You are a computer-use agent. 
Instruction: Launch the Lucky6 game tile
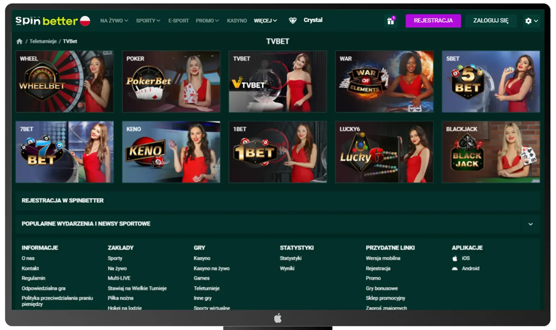(x=384, y=152)
